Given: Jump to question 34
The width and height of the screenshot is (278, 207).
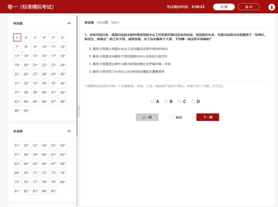Looking at the screenshot, I should pos(45,83).
